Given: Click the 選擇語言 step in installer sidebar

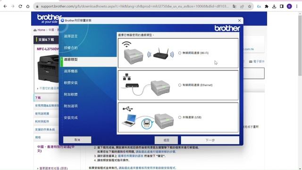Looking at the screenshot, I should [71, 36].
